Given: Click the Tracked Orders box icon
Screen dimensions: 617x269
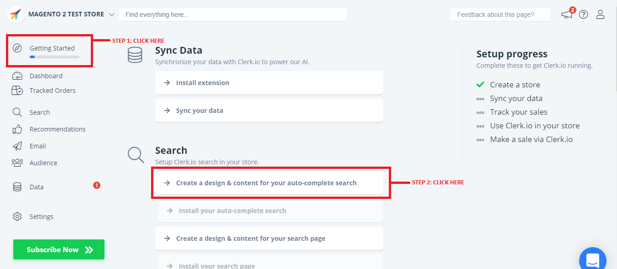Looking at the screenshot, I should [x=17, y=91].
